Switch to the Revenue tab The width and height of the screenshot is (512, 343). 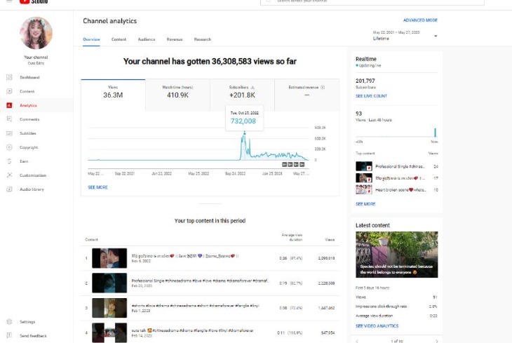[175, 39]
